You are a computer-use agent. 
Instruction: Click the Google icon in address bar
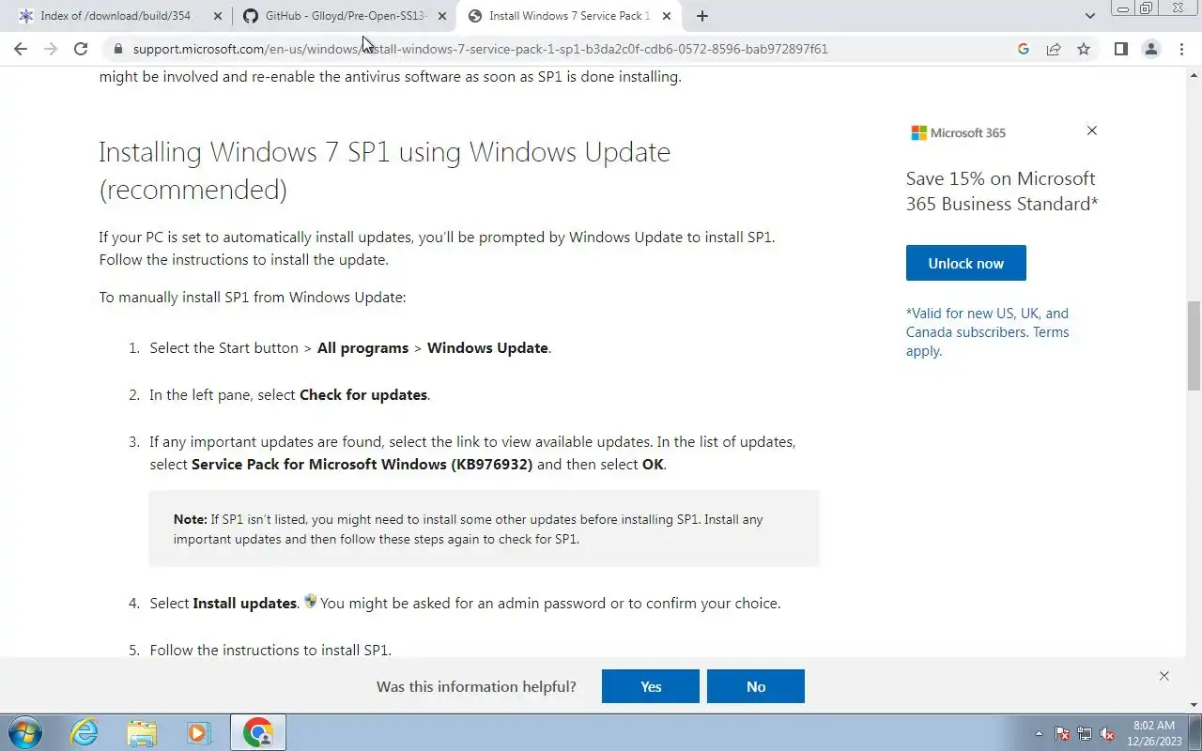click(x=1024, y=49)
